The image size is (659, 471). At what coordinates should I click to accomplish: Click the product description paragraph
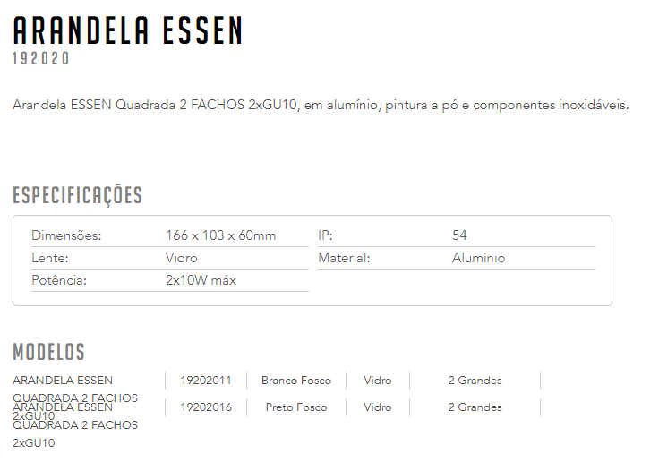321,105
